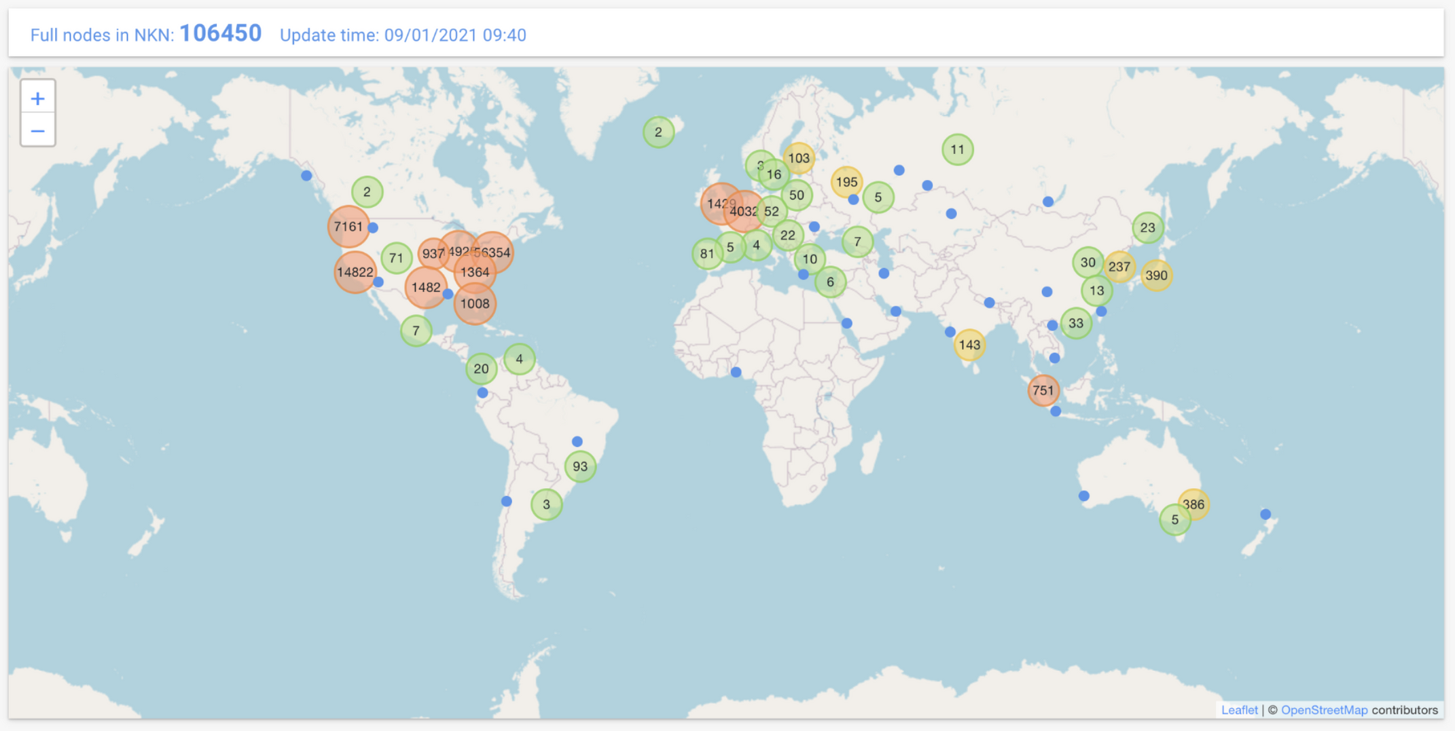Screen dimensions: 1455x731
Task: Expand the 33 cluster in southern China
Action: (1076, 323)
